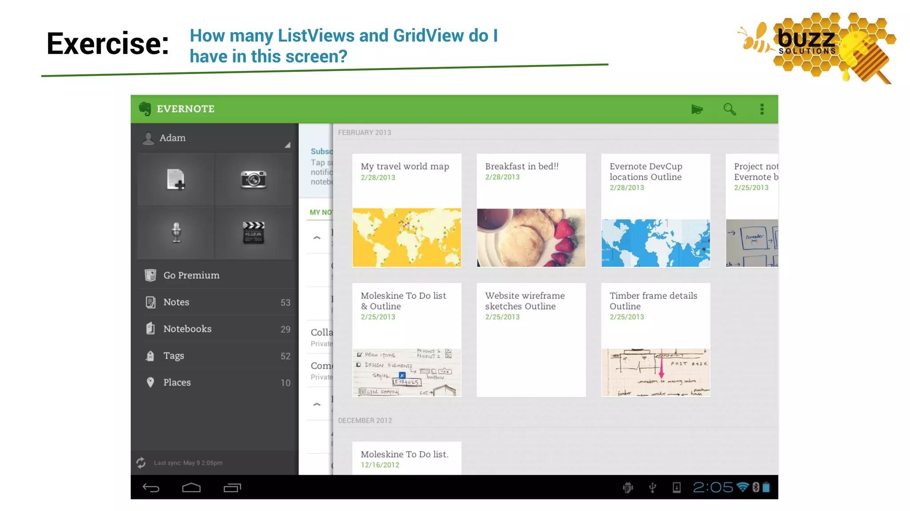Start a new audio note with microphone

[176, 232]
